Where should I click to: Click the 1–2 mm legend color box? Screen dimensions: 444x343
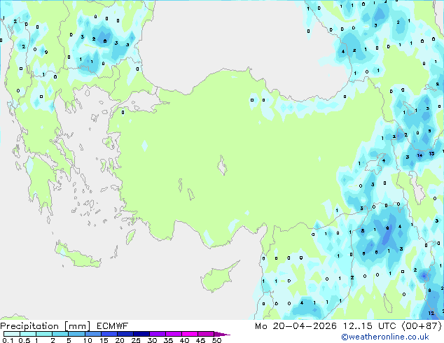tap(44, 334)
